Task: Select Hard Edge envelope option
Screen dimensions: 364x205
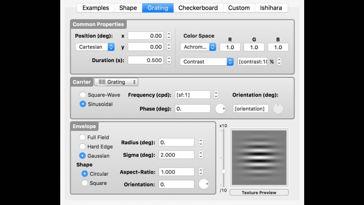Action: pyautogui.click(x=83, y=146)
